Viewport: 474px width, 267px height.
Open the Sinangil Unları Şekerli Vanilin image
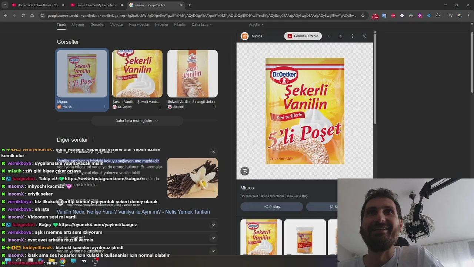pyautogui.click(x=193, y=73)
